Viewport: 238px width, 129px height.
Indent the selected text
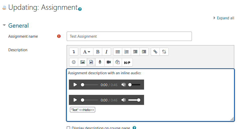click(x=144, y=52)
